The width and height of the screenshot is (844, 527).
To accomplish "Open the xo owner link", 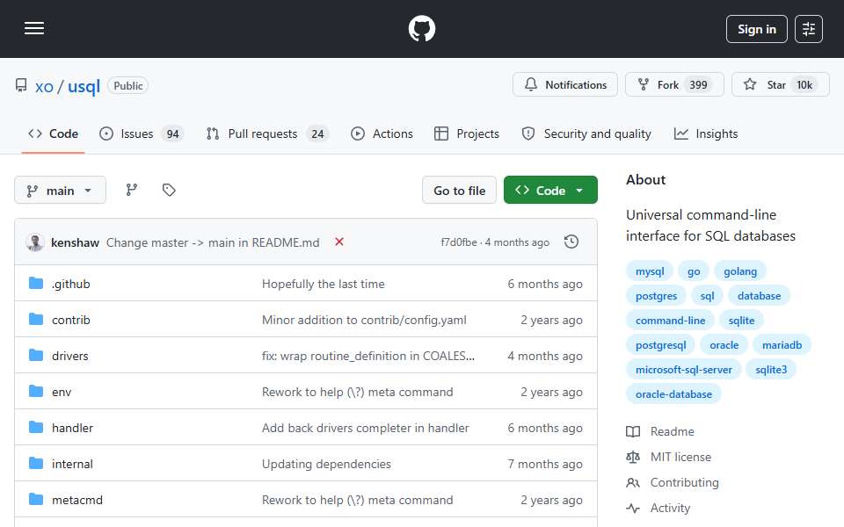I will (x=44, y=86).
